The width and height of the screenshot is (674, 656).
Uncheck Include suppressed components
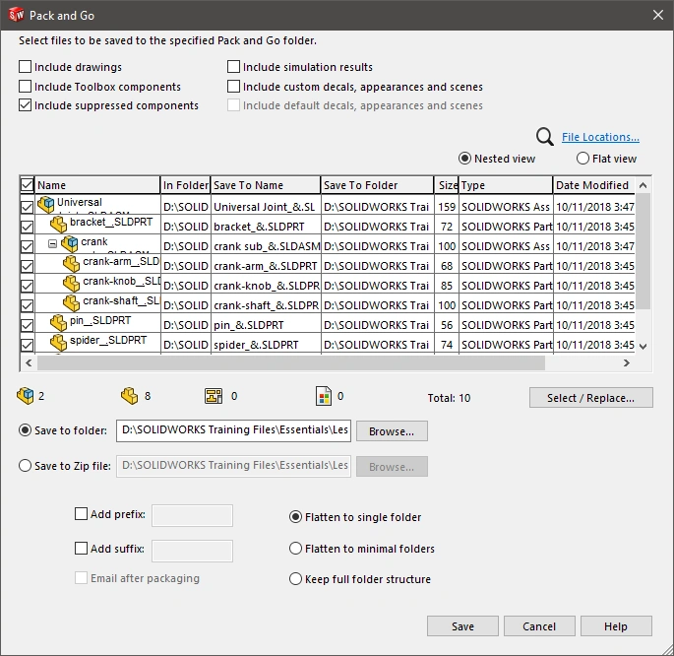(25, 105)
